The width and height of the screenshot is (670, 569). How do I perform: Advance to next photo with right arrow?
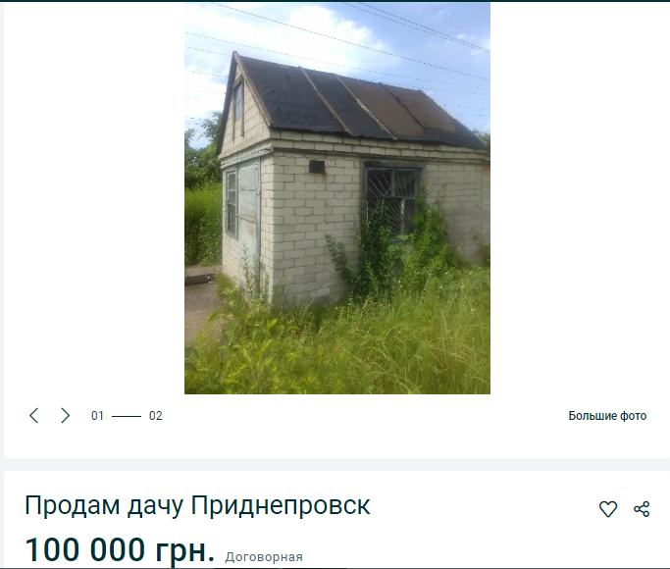tap(65, 415)
